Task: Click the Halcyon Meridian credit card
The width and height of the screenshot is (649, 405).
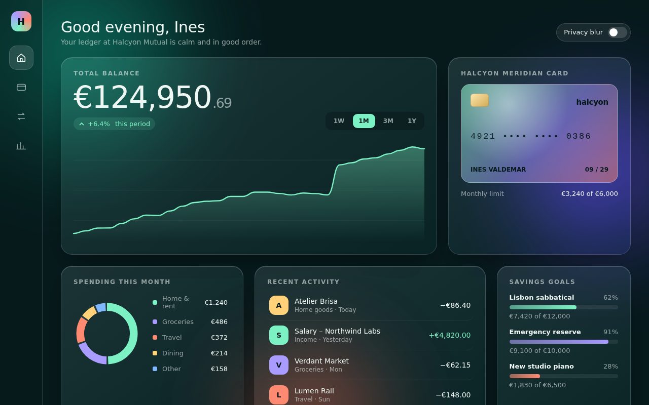Action: [539, 134]
